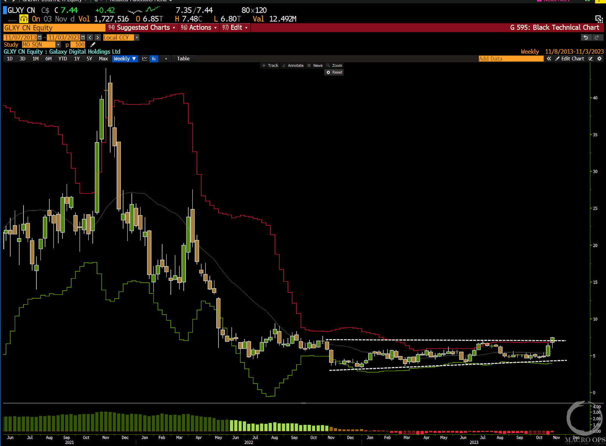606x446 pixels.
Task: Click the gauge icon next to On 03 Nov
Action: click(24, 19)
